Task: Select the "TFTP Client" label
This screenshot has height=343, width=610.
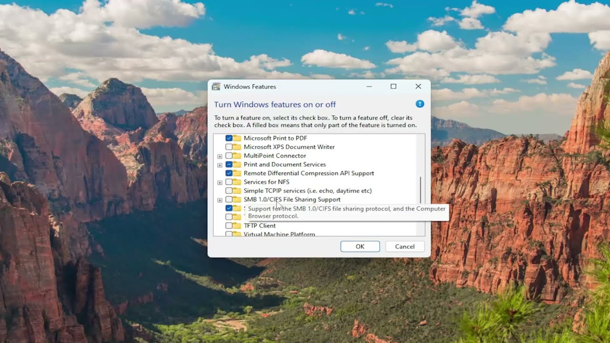Action: 260,226
